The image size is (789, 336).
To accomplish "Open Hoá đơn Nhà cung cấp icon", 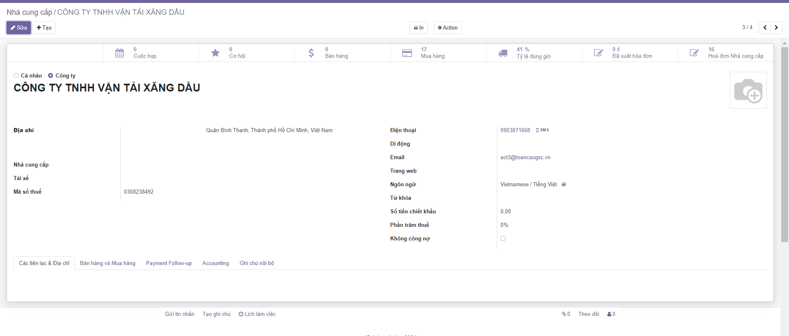I will pos(694,53).
